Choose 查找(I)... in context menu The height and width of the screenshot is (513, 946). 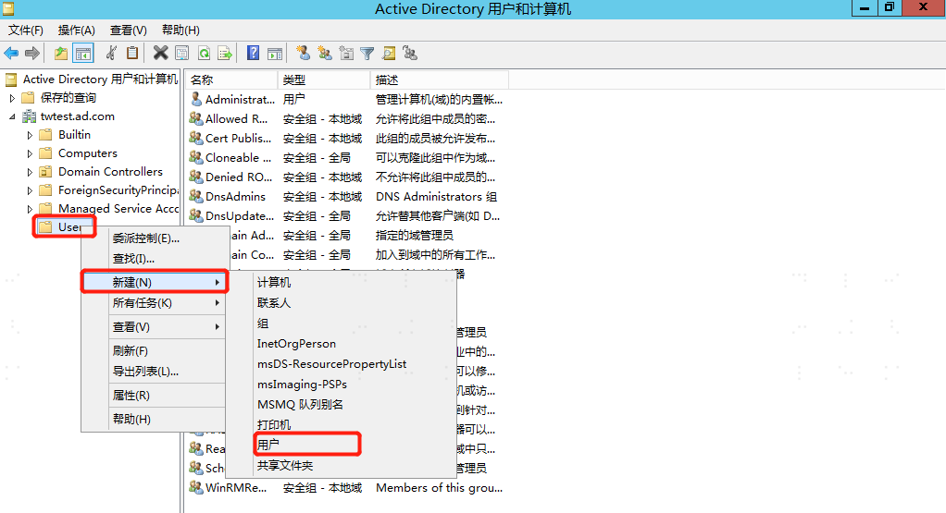(154, 258)
